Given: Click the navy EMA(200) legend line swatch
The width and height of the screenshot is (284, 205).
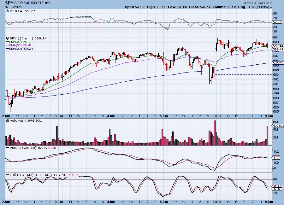Looking at the screenshot, I should (x=8, y=49).
